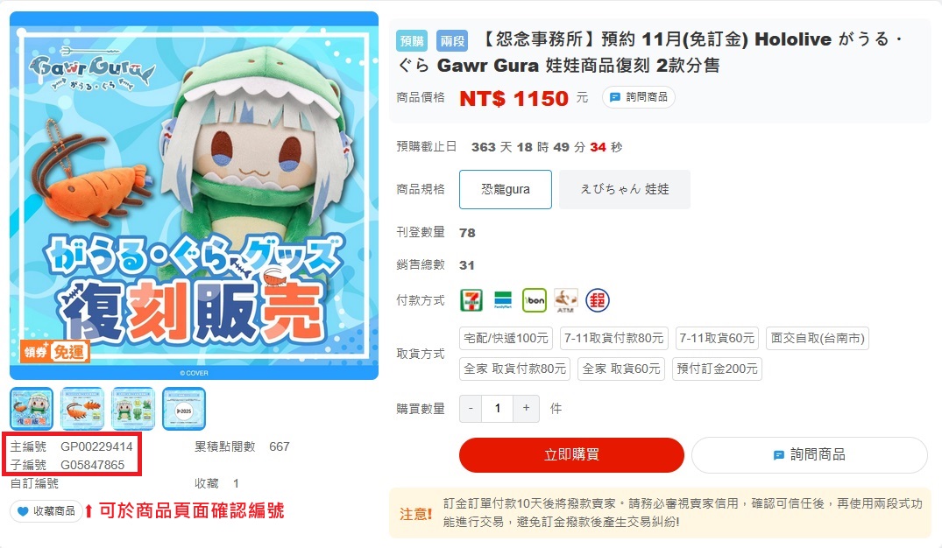Click the ibon payment icon

[x=534, y=300]
